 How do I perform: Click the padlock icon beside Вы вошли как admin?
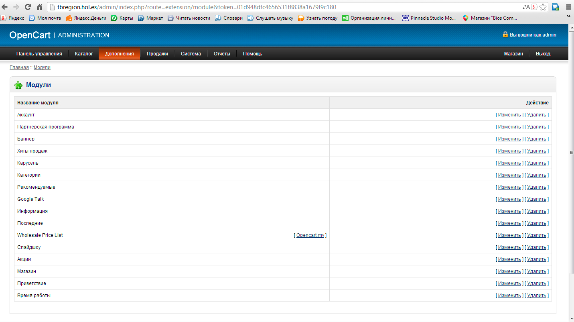tap(505, 35)
